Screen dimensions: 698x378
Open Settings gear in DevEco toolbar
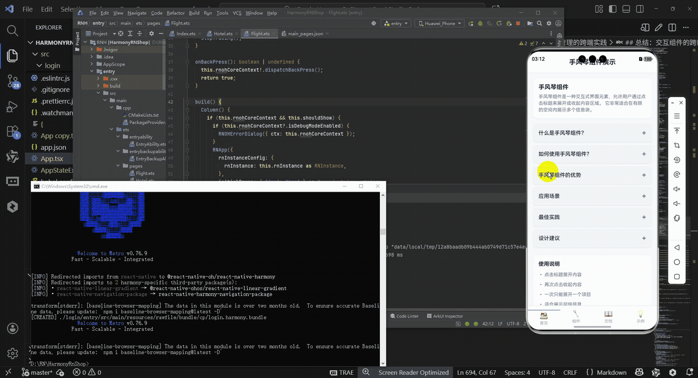[x=549, y=24]
